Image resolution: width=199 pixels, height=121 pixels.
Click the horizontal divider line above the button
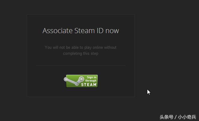coord(81,66)
